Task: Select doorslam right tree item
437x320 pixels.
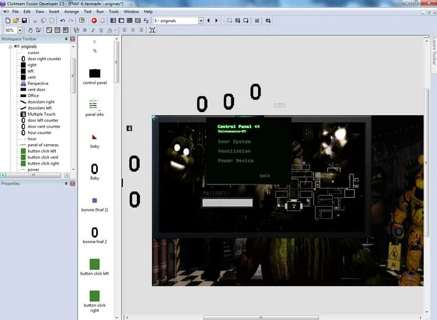Action: click(41, 102)
